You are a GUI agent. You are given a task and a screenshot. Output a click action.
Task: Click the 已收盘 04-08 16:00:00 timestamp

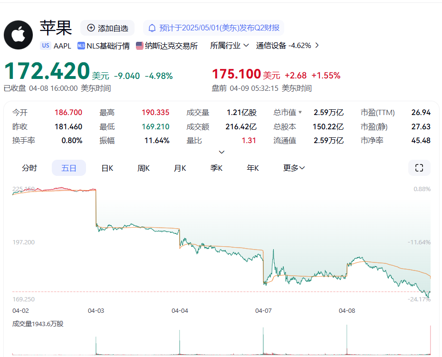[57, 88]
